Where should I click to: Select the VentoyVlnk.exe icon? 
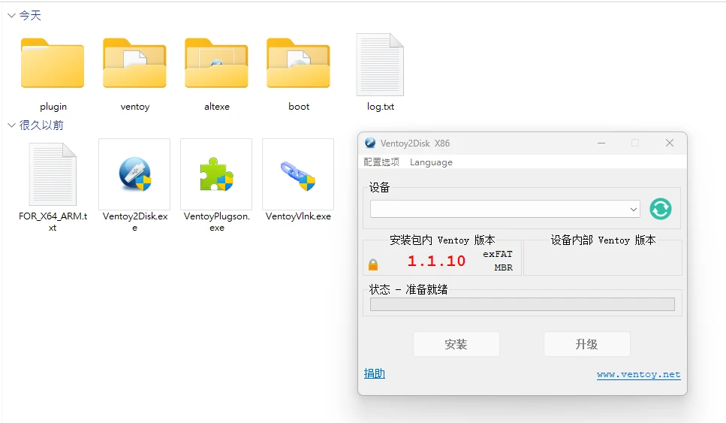click(x=298, y=175)
